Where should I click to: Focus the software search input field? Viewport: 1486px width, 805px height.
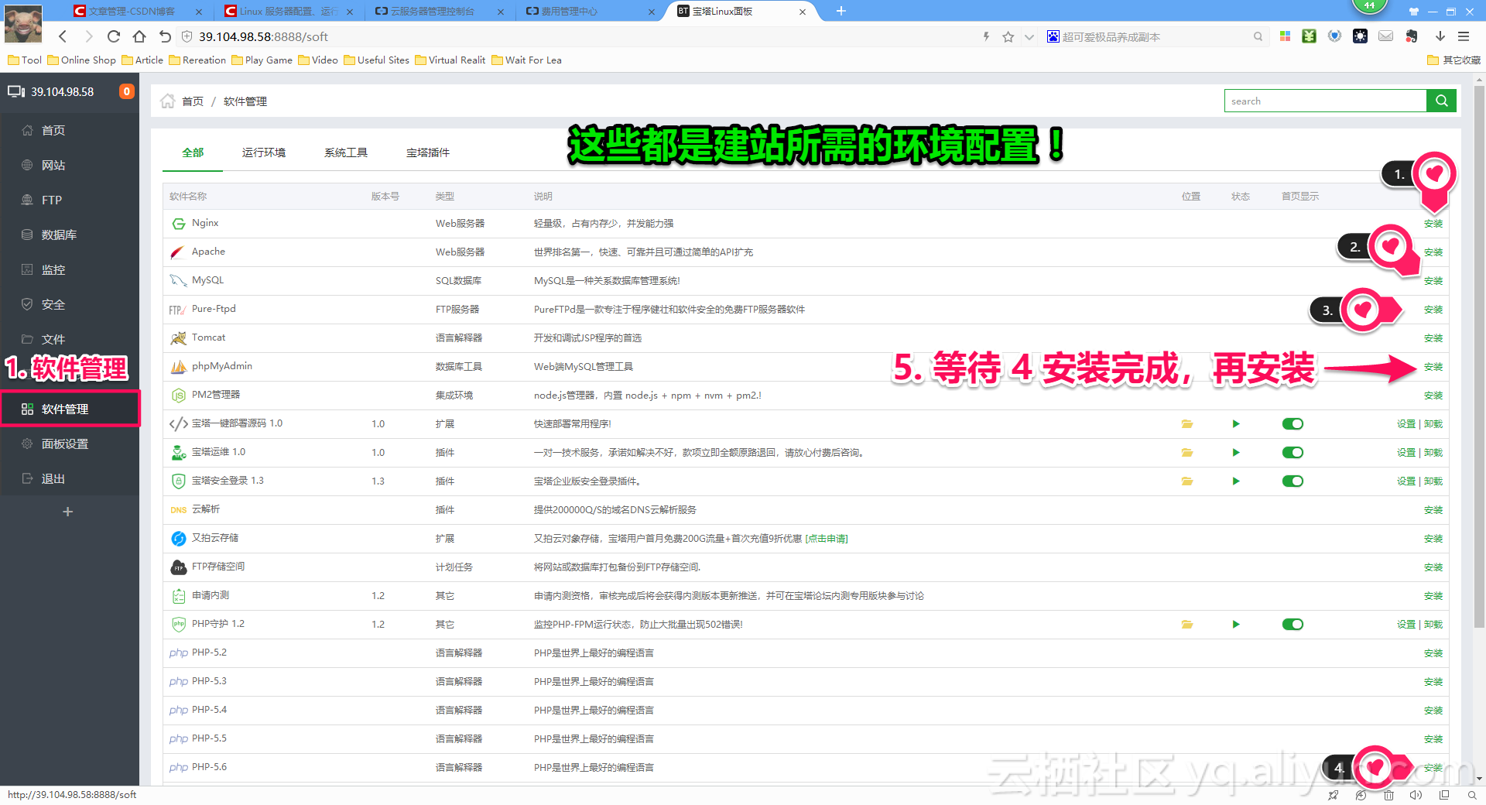pyautogui.click(x=1325, y=101)
